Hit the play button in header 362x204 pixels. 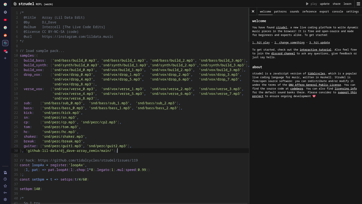pyautogui.click(x=311, y=4)
